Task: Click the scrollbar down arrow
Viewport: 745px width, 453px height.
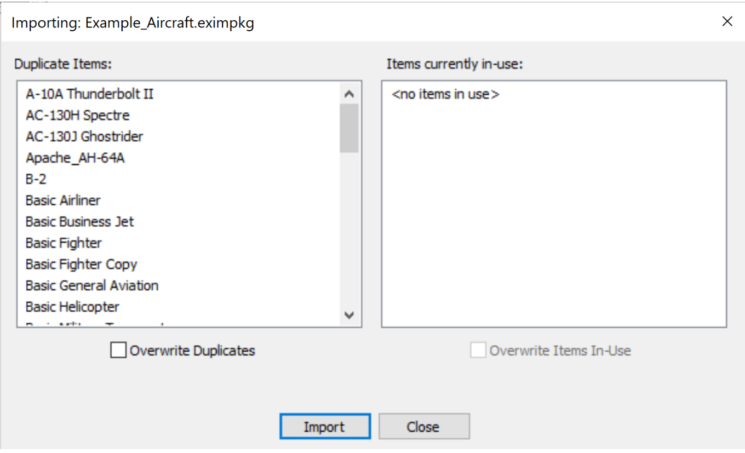Action: tap(348, 316)
